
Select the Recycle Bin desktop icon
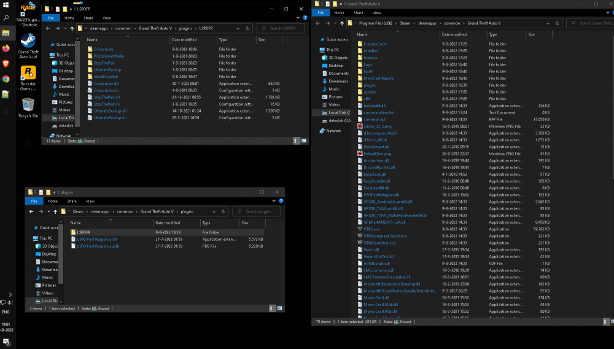28,106
